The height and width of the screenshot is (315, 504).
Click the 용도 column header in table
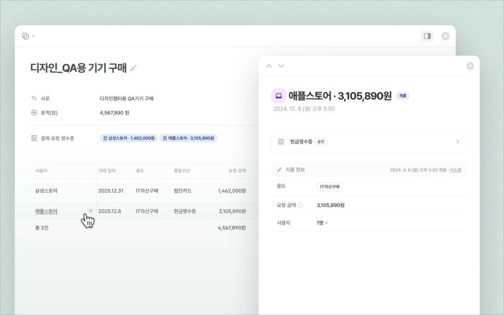(140, 171)
